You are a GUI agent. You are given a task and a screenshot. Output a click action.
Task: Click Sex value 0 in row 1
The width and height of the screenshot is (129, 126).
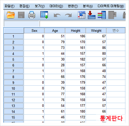[34, 36]
